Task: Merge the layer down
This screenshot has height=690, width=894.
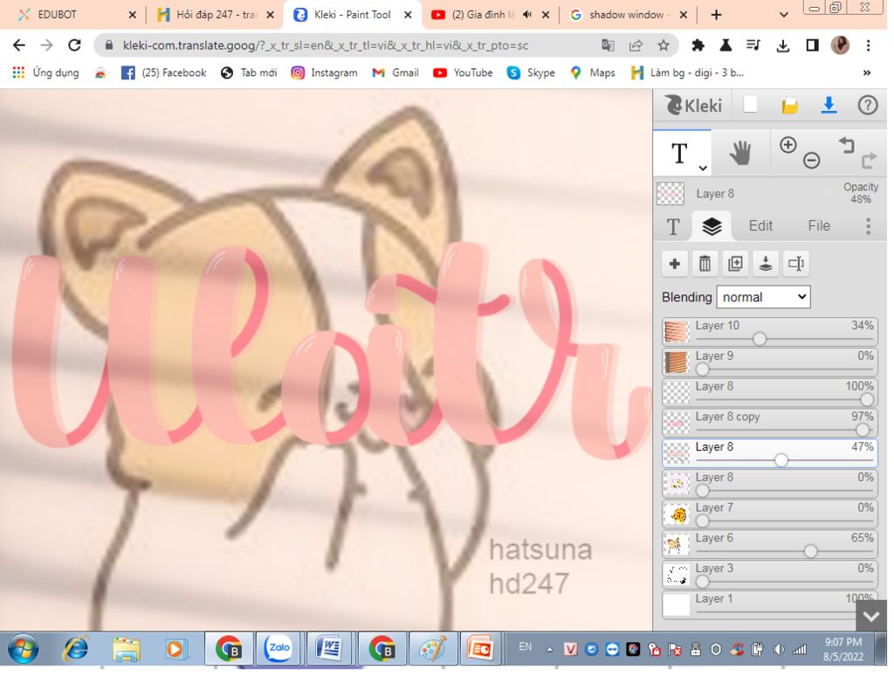Action: (x=766, y=264)
